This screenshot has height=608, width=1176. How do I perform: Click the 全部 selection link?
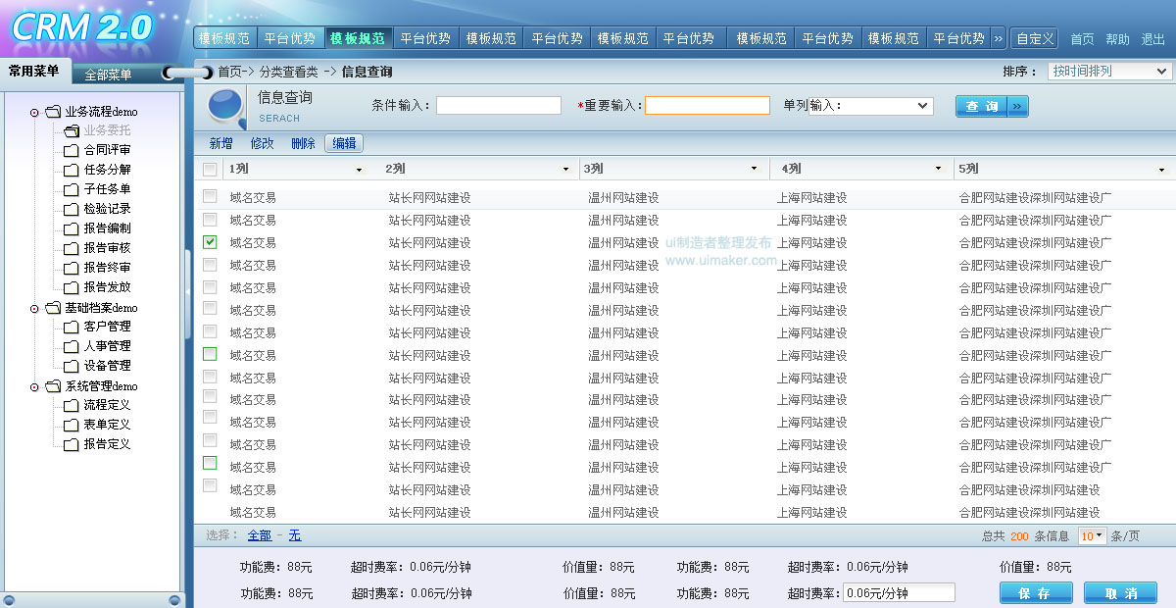[x=259, y=534]
